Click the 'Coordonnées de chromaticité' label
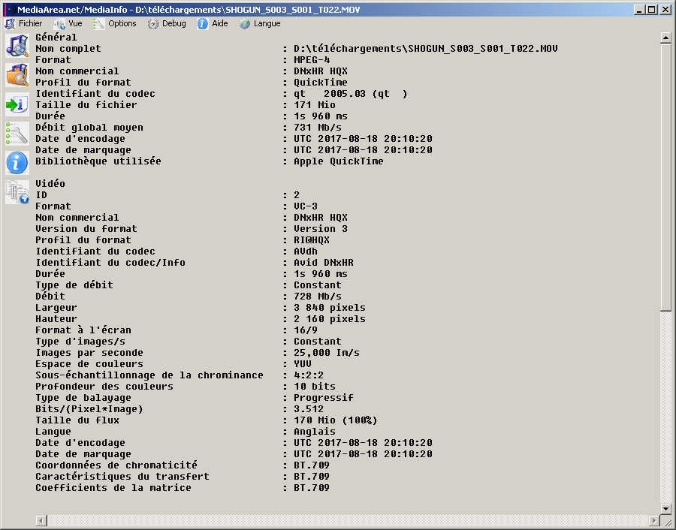This screenshot has width=676, height=530. [x=116, y=465]
